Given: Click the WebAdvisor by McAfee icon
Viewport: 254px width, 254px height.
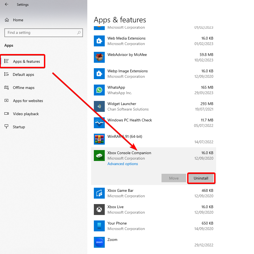Looking at the screenshot, I should pyautogui.click(x=99, y=57).
